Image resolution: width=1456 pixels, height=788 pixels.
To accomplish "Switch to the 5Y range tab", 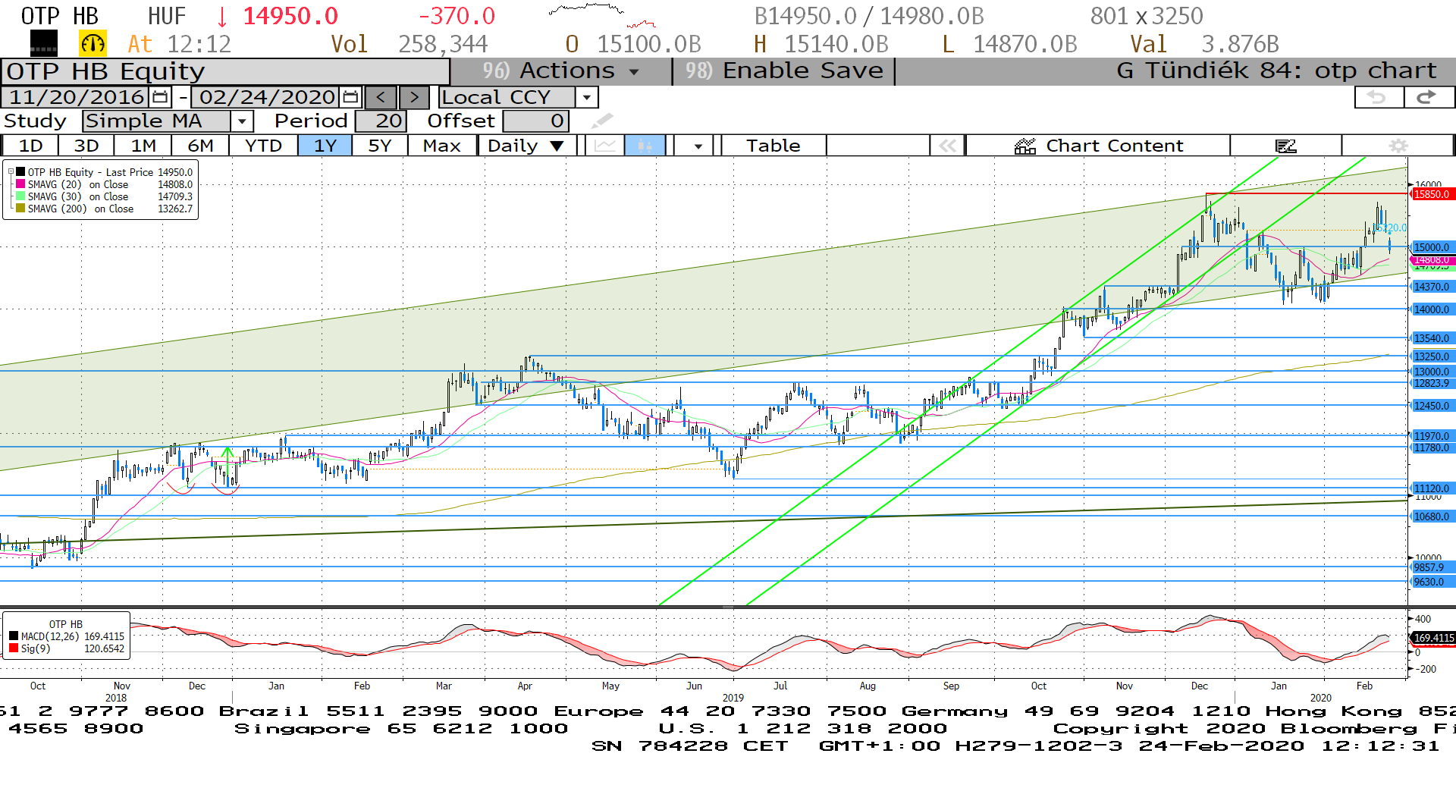I will point(379,146).
